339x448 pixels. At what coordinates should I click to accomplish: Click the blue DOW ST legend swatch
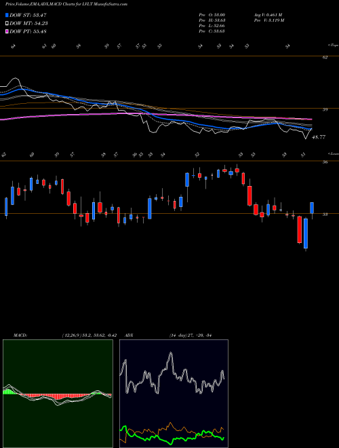coord(7,15)
